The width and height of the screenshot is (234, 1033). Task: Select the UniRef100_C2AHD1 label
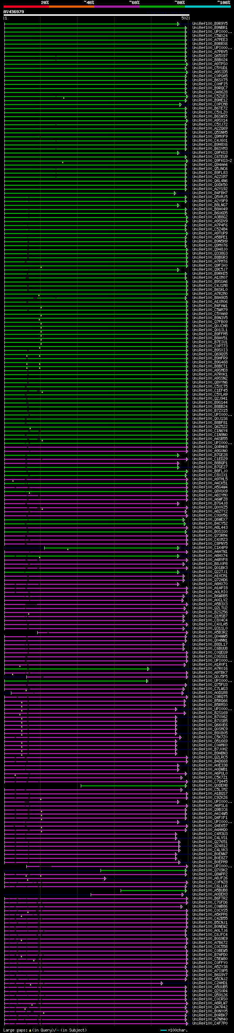click(x=210, y=983)
